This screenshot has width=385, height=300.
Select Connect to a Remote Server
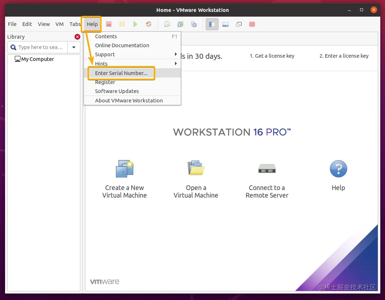click(x=267, y=177)
